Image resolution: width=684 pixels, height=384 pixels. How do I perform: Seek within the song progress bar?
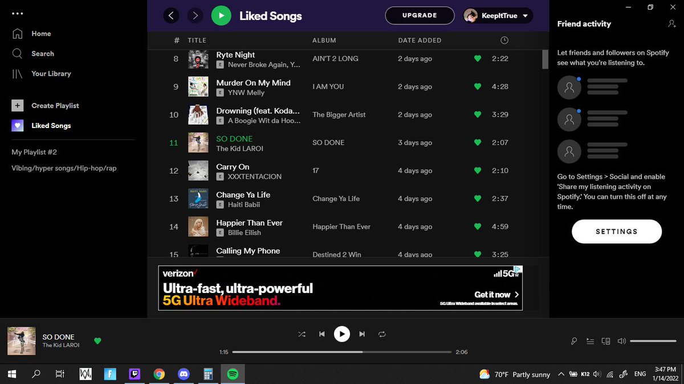pyautogui.click(x=341, y=352)
